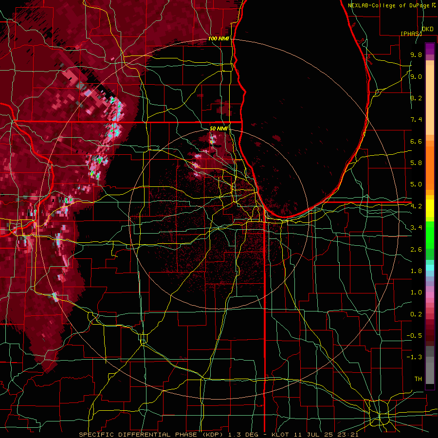Image resolution: width=438 pixels, height=438 pixels.
Task: Click the yellow swatch of the colorbar
Action: [x=430, y=208]
